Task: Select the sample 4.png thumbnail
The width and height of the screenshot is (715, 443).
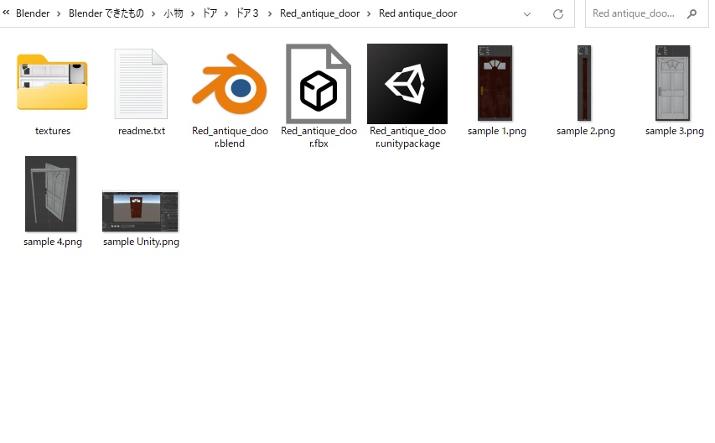Action: (50, 194)
